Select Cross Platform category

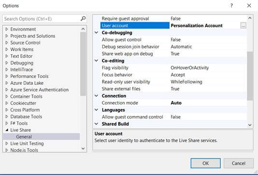point(25,110)
